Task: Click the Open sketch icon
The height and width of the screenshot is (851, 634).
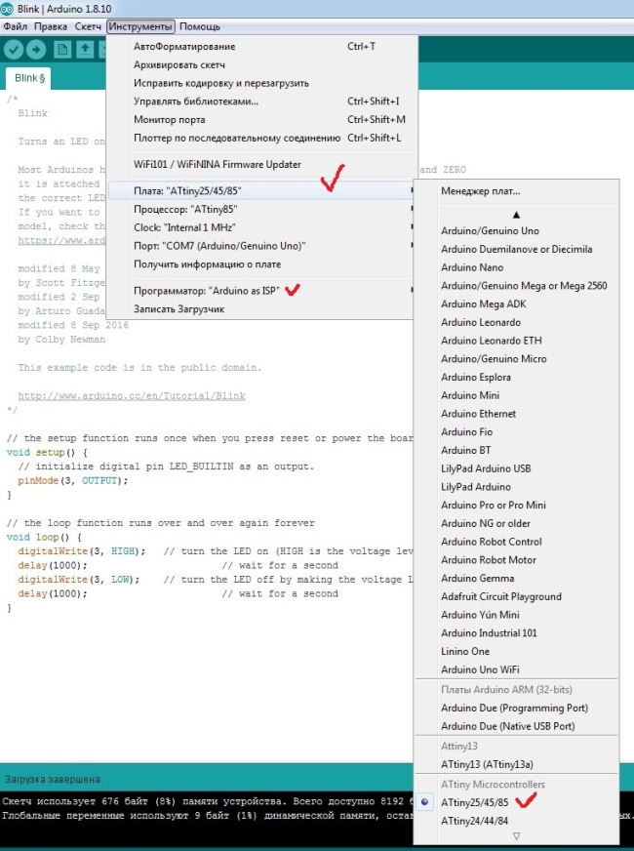Action: click(x=86, y=49)
